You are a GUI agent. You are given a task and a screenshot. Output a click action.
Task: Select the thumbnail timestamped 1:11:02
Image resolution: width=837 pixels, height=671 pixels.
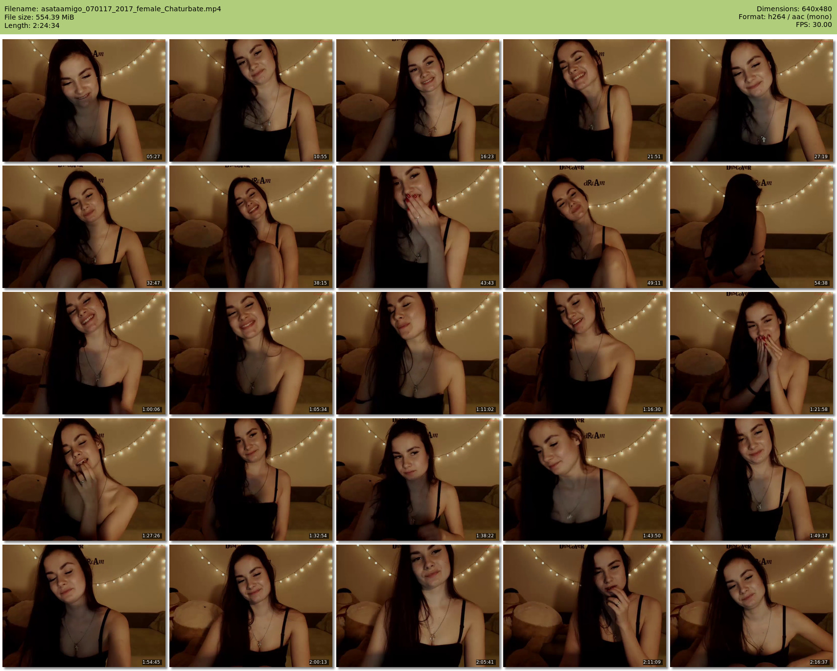(x=418, y=353)
